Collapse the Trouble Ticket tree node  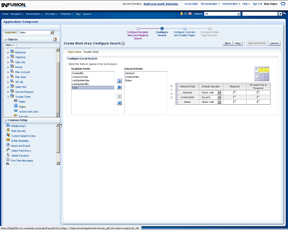pyautogui.click(x=8, y=97)
